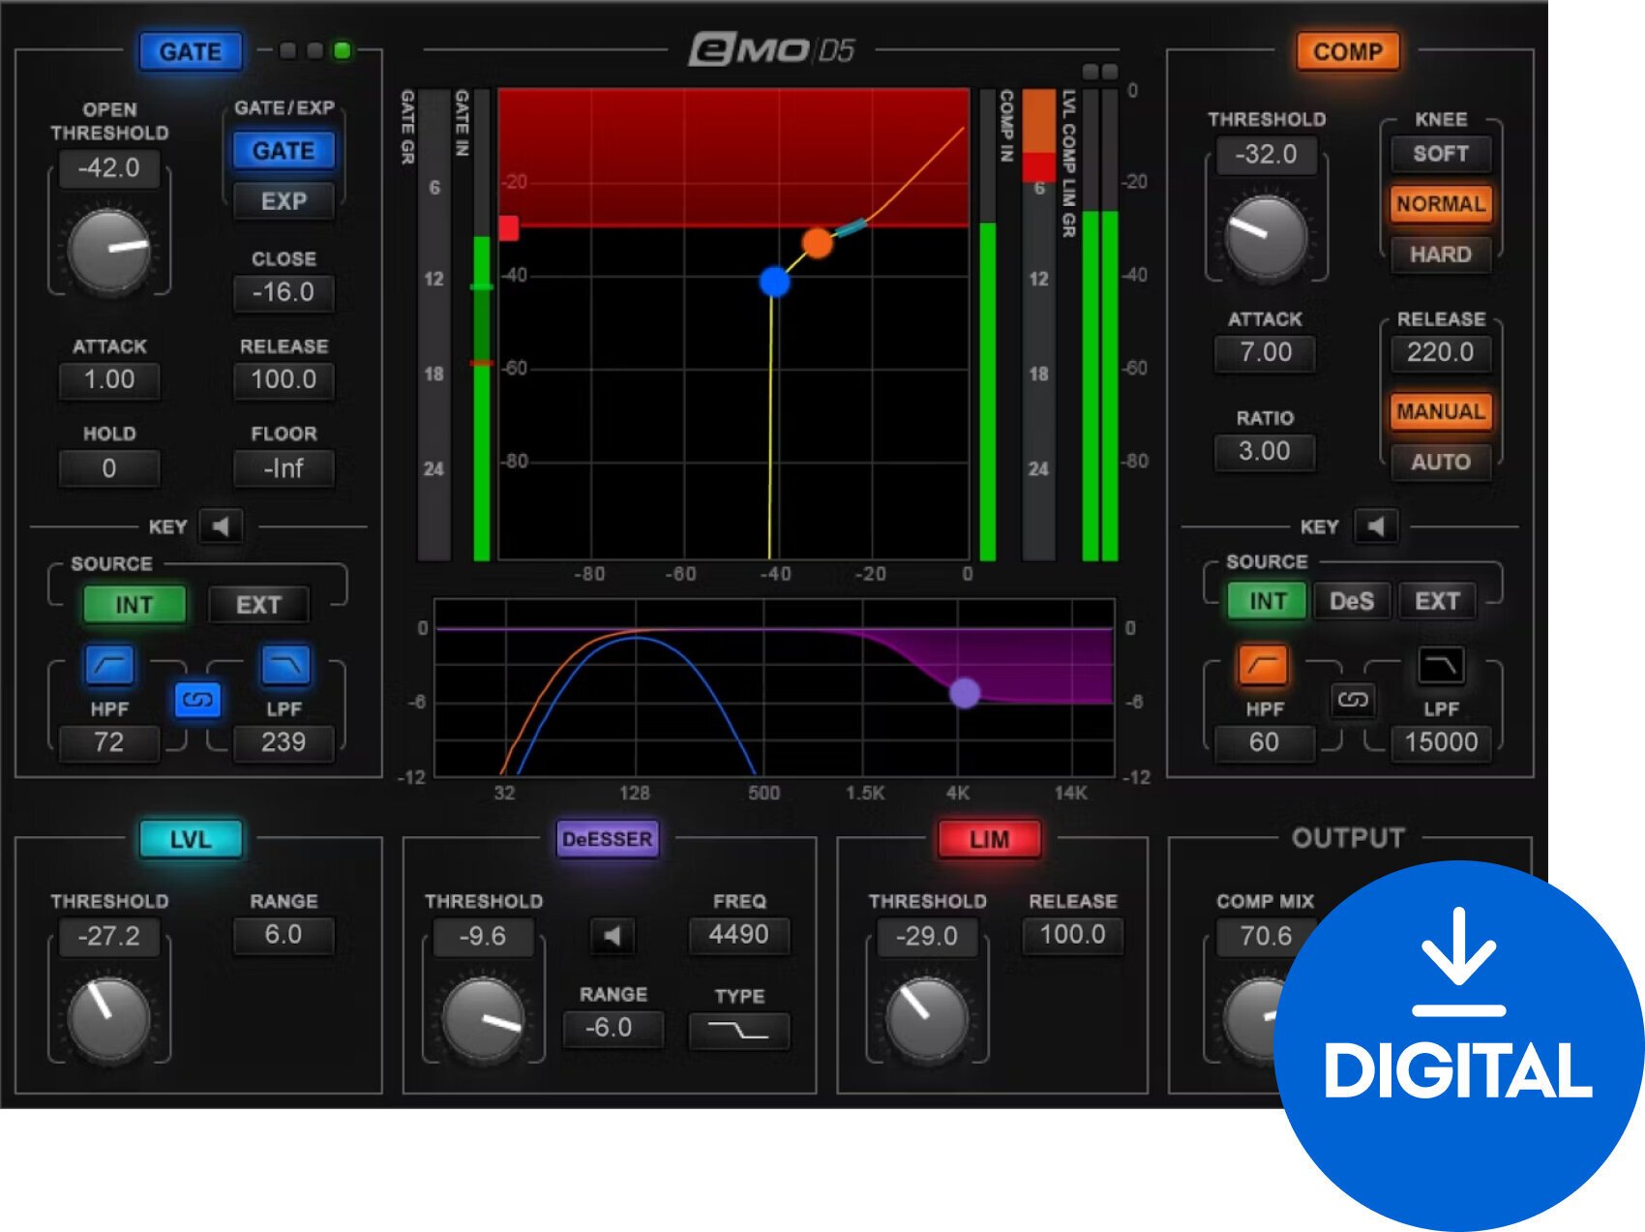Image resolution: width=1645 pixels, height=1232 pixels.
Task: Enable the gate sidechain HPF filter icon
Action: [109, 665]
